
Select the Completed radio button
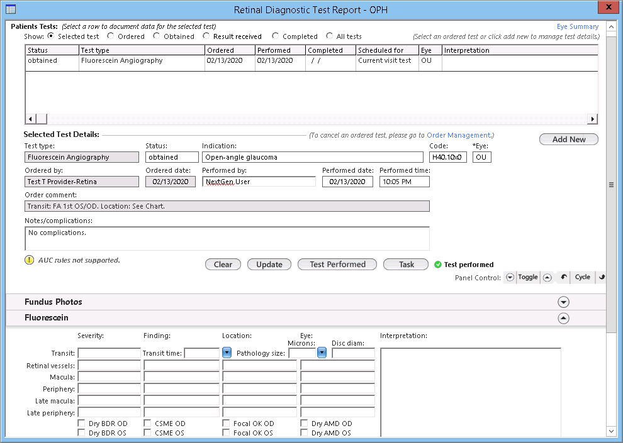tap(276, 36)
